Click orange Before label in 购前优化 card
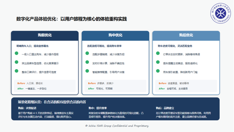The height and width of the screenshot is (132, 234). [21, 83]
